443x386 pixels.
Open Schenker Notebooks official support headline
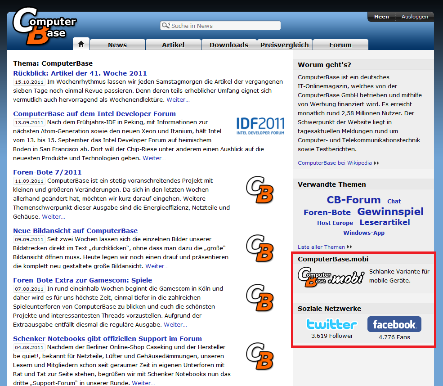[x=107, y=338]
